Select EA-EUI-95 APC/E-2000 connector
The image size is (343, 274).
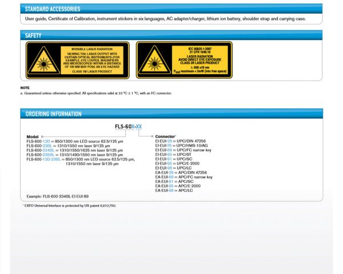pyautogui.click(x=178, y=186)
